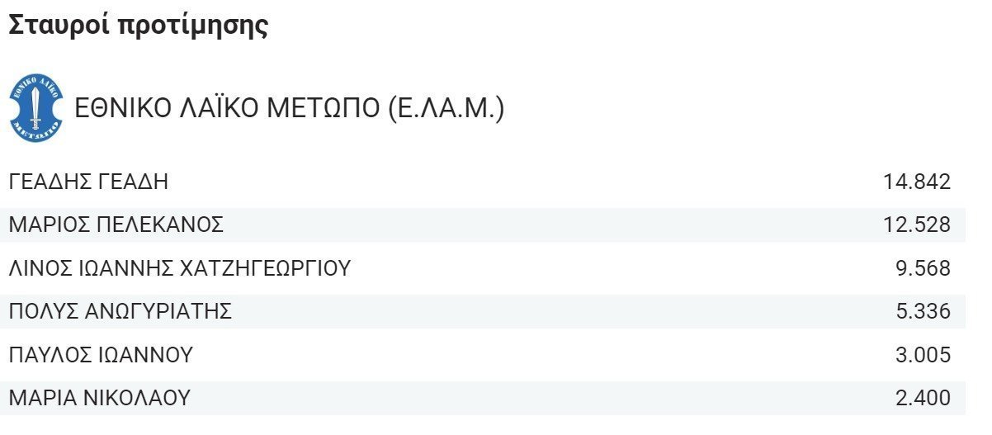Select candidate ΜΑΡΙΑ ΝΙΚΟΛΑΟΥ
992x435 pixels.
pyautogui.click(x=100, y=398)
